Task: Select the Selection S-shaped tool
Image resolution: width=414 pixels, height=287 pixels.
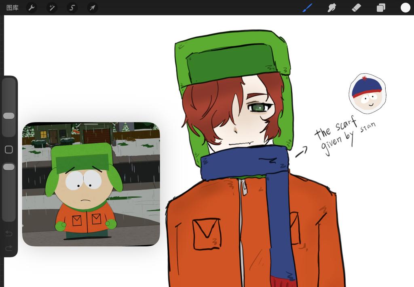Action: point(72,8)
